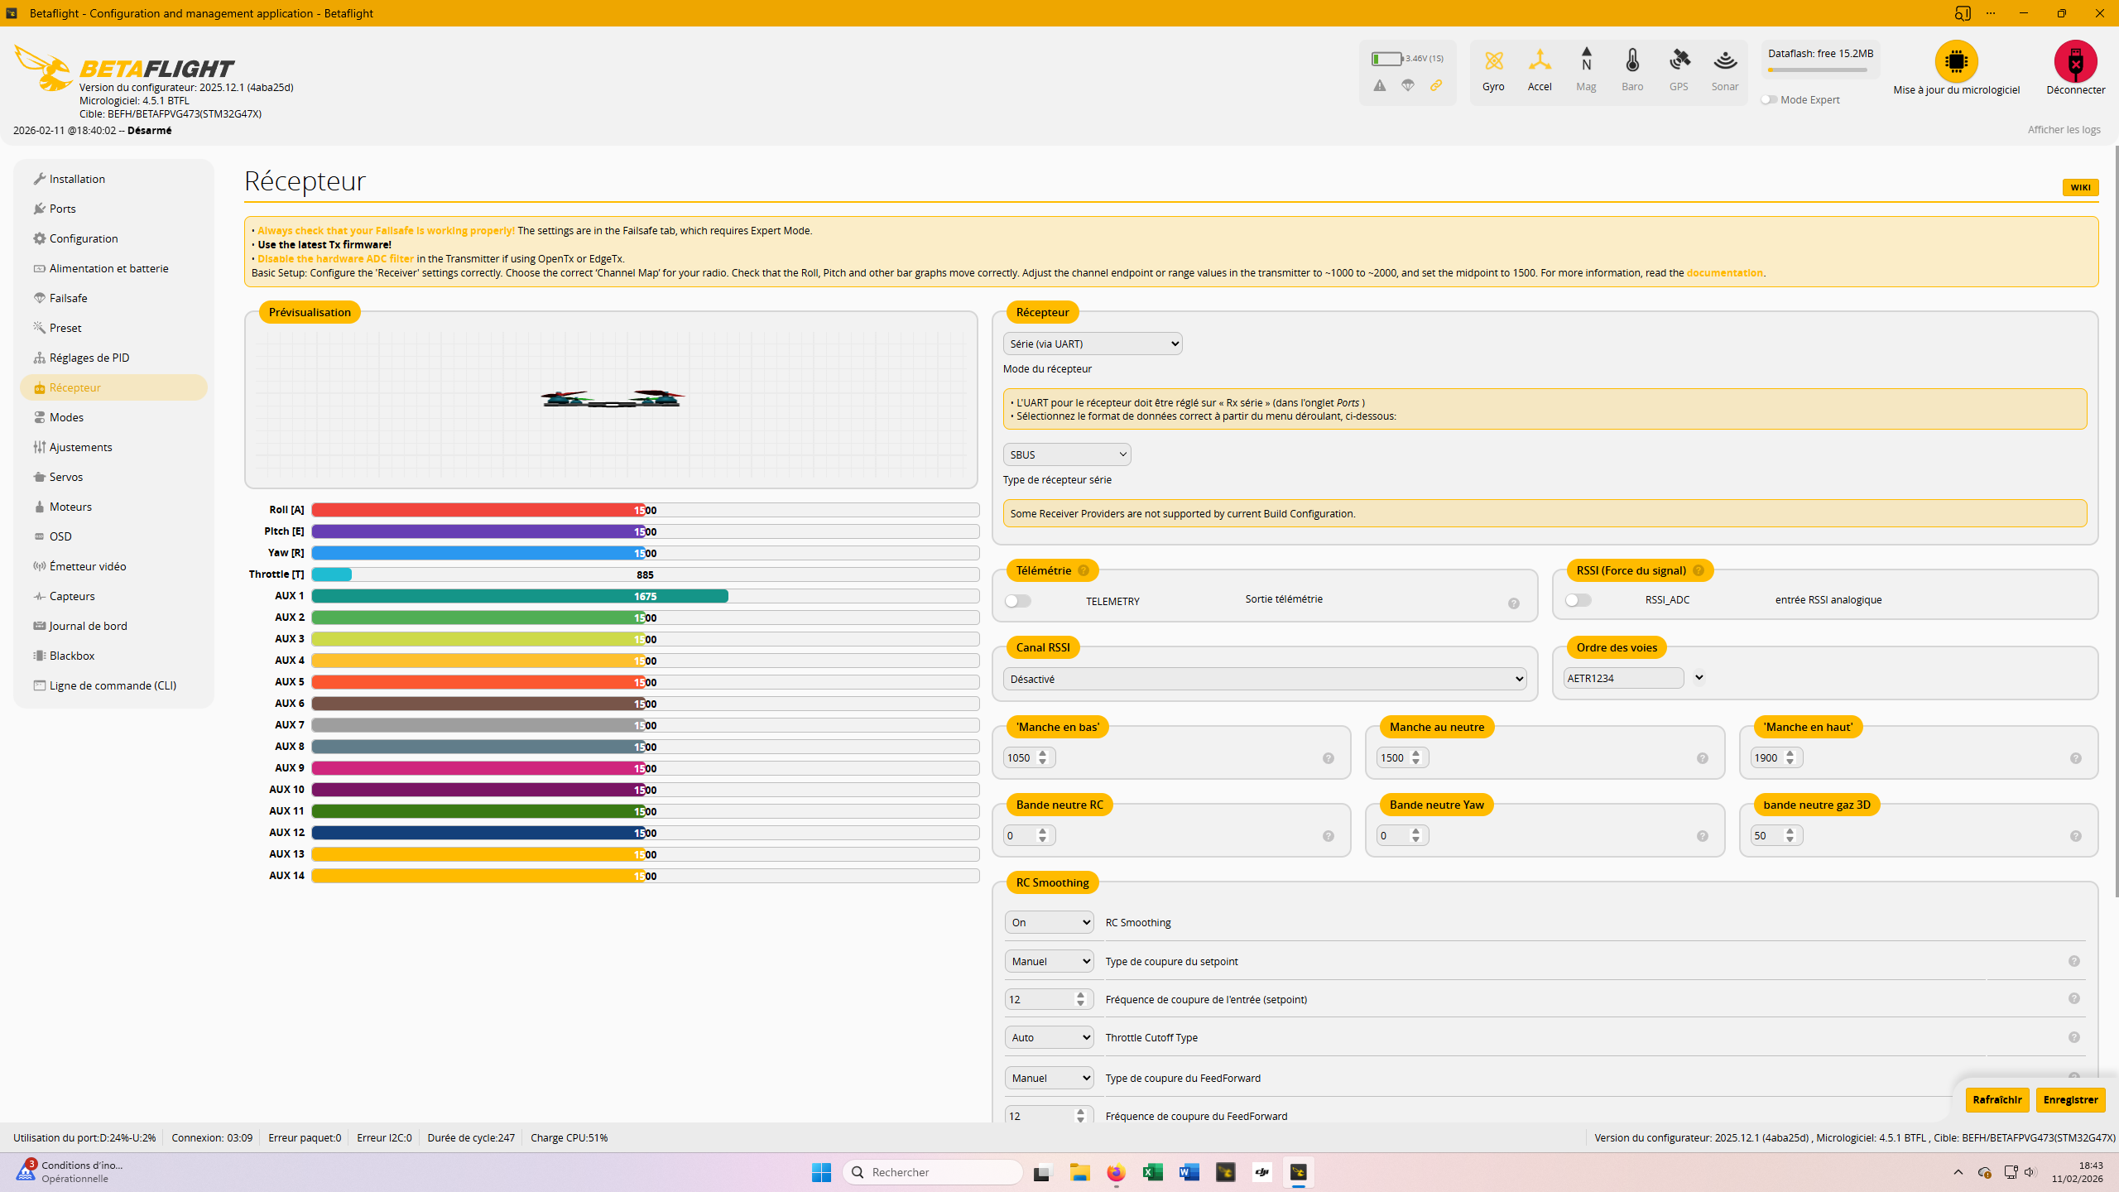Click help icon next to Manche en bas
This screenshot has height=1192, width=2119.
tap(1329, 758)
